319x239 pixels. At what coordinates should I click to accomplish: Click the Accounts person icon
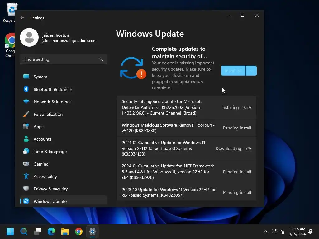coord(26,139)
